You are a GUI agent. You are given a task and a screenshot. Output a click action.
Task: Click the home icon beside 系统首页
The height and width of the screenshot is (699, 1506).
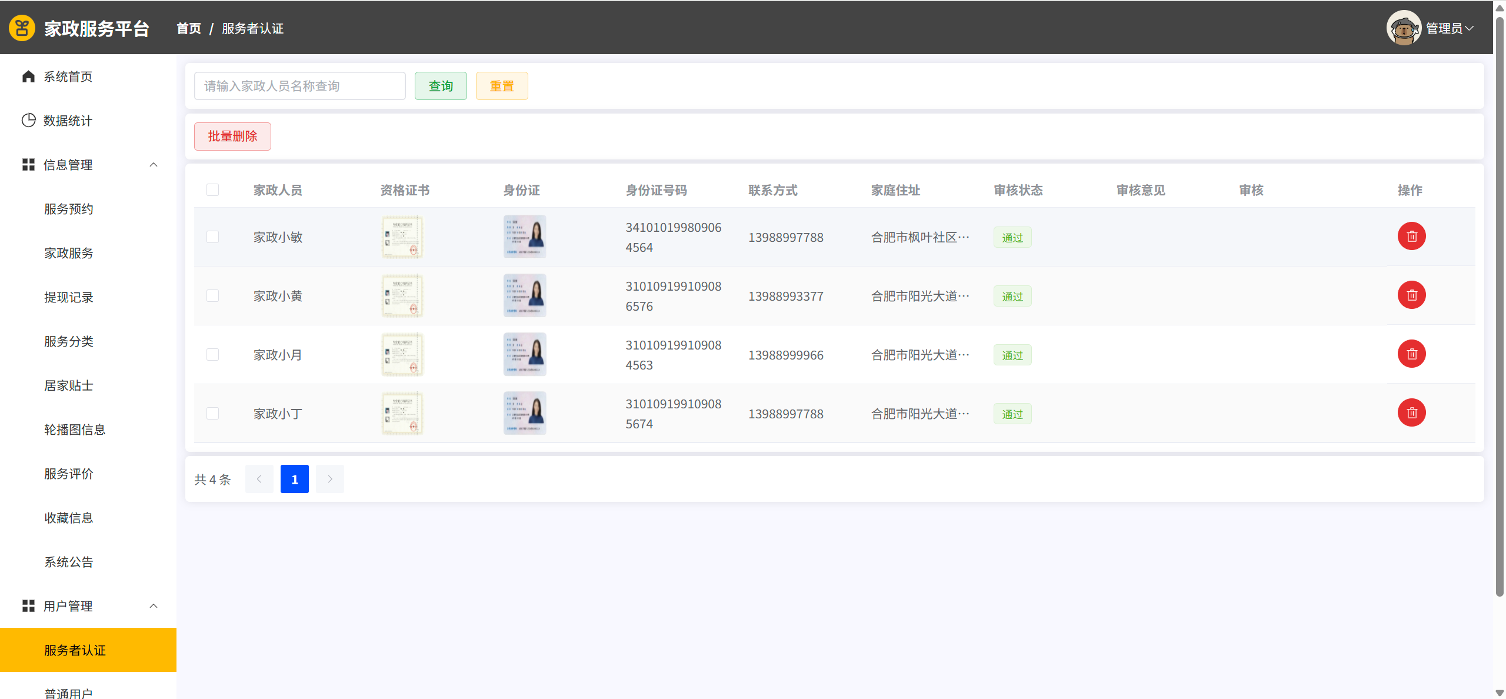(x=28, y=76)
